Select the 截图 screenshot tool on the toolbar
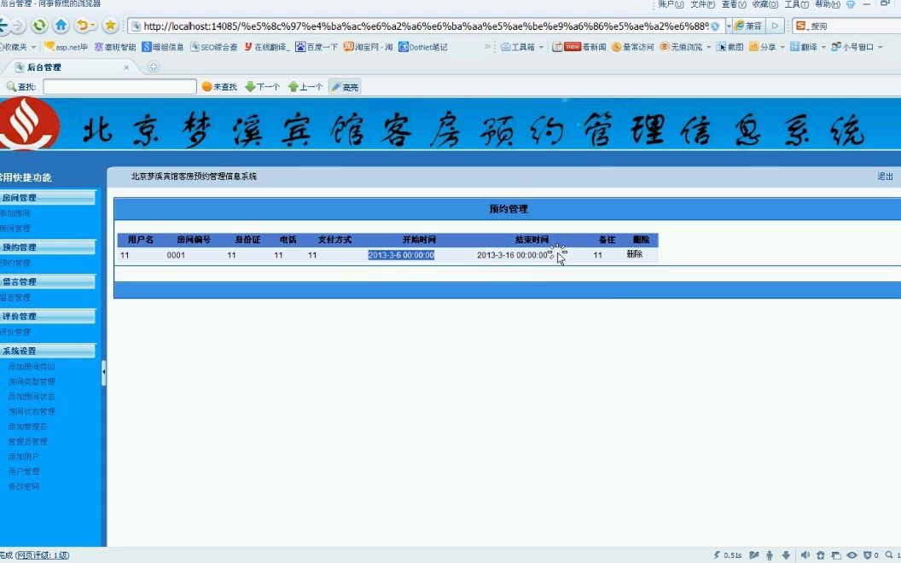Screen dimensions: 901x563 pos(731,48)
